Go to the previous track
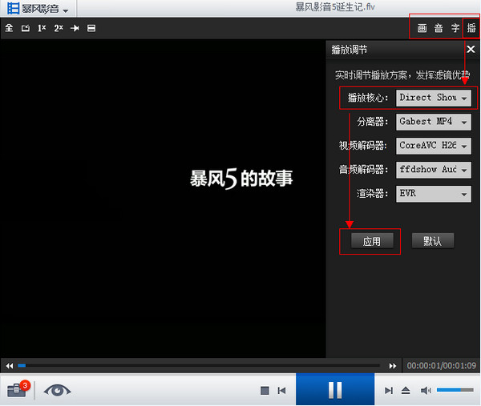The width and height of the screenshot is (481, 406). pos(281,390)
